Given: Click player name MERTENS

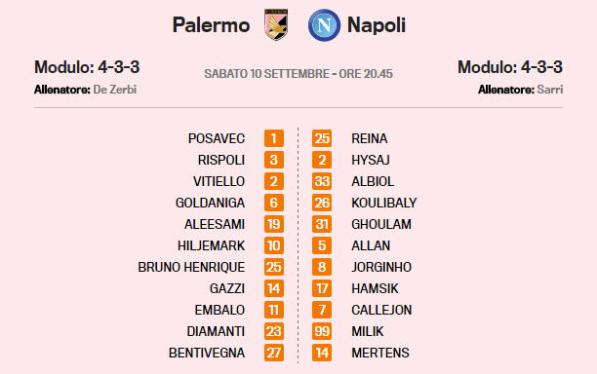Looking at the screenshot, I should point(380,353).
